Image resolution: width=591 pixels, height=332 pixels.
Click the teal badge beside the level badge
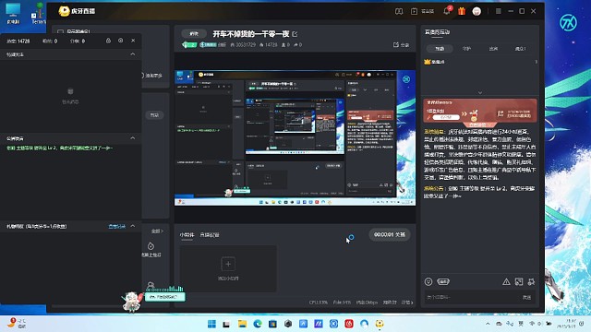coord(208,45)
